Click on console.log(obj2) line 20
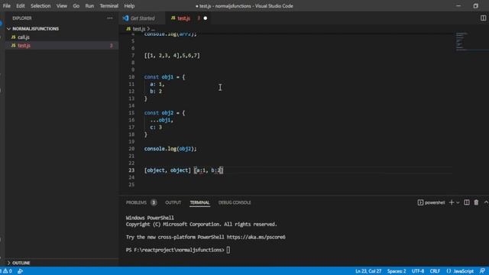Screen dimensions: 489x275 170,149
